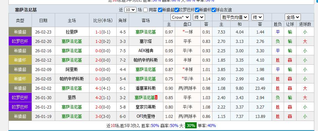
Task: Select the 让球 column header
Action: (x=290, y=24)
